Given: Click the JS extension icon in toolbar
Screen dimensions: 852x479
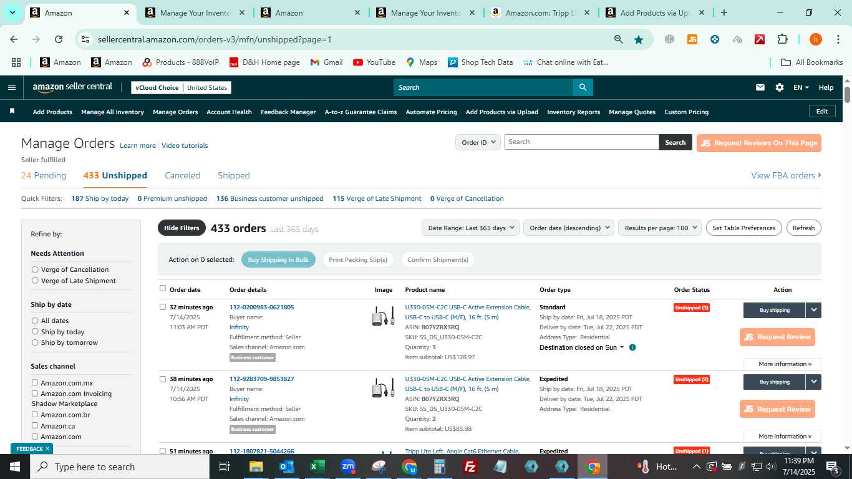Looking at the screenshot, I should [x=692, y=39].
